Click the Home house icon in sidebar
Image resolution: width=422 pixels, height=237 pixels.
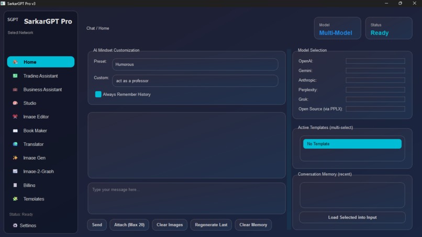pyautogui.click(x=15, y=62)
